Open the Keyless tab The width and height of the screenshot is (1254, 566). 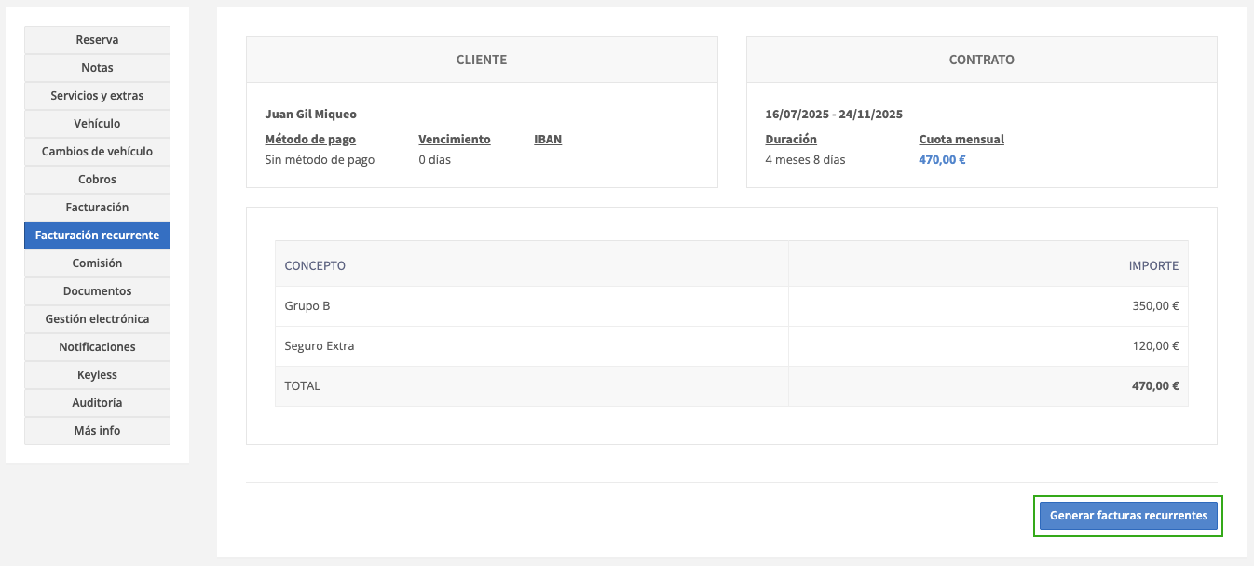coord(97,375)
